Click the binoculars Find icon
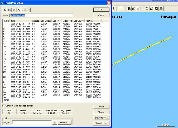Viewport: 178px width, 128px height. click(129, 9)
